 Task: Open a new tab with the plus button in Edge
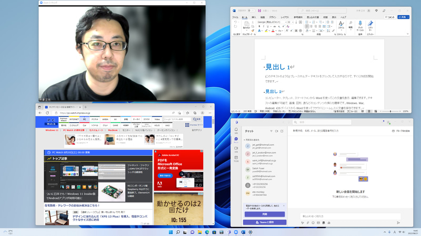[x=86, y=107]
